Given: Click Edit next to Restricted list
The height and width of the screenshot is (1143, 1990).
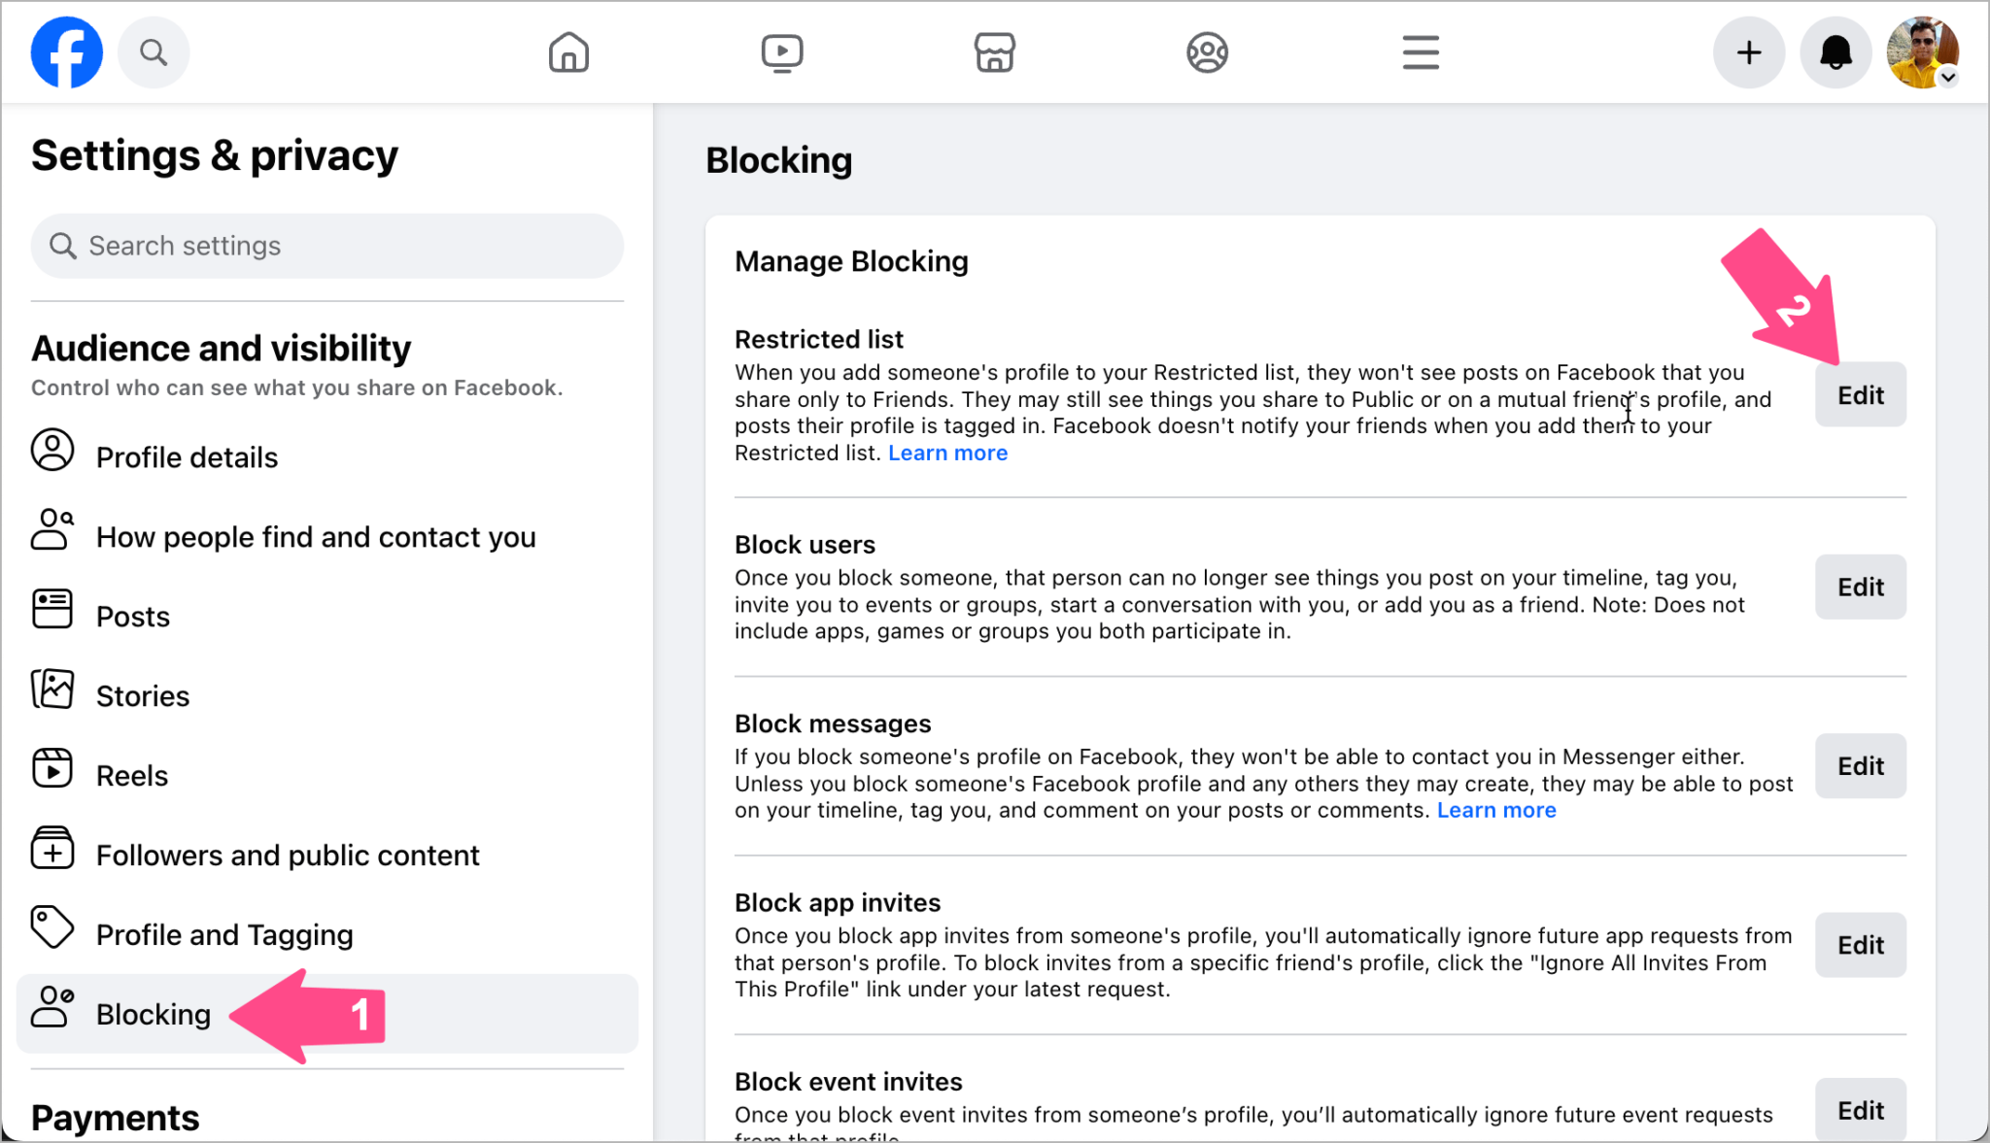Looking at the screenshot, I should coord(1859,394).
